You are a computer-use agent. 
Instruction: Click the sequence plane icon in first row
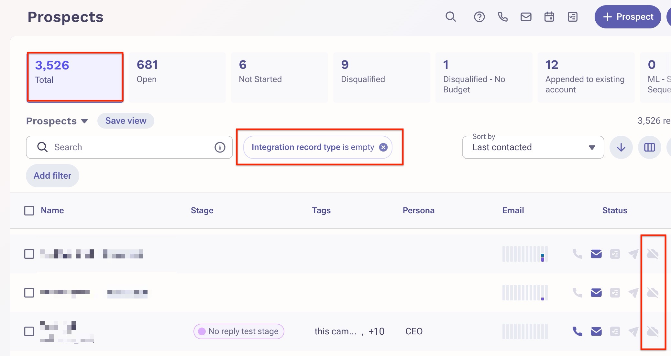(x=633, y=254)
